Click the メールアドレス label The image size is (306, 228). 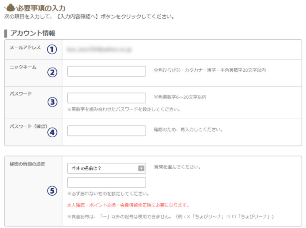(x=25, y=48)
